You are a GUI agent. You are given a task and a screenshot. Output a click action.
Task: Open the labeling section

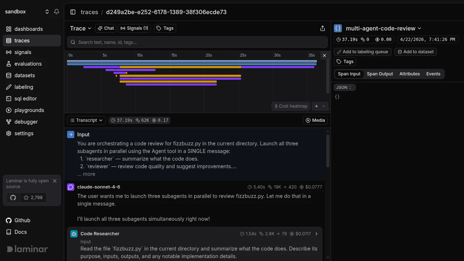tap(32, 87)
